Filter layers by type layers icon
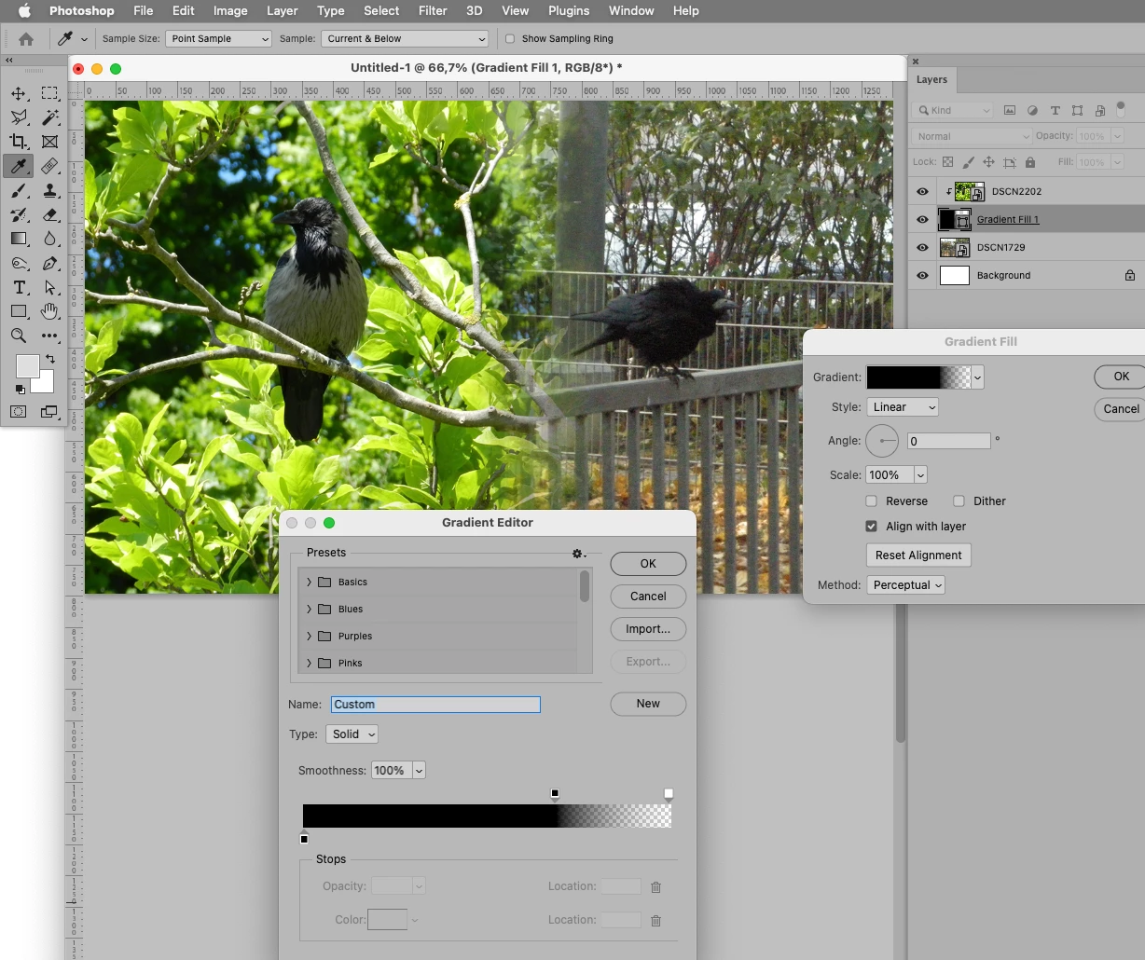 pos(1055,110)
